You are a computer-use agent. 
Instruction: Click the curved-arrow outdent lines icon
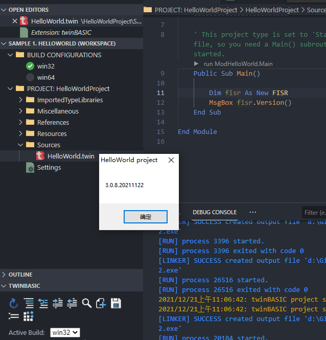click(43, 303)
